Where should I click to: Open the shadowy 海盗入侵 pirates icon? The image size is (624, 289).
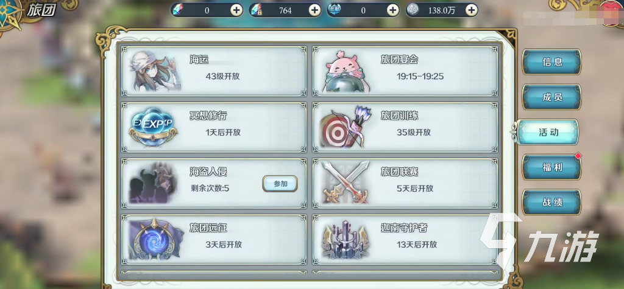click(153, 183)
